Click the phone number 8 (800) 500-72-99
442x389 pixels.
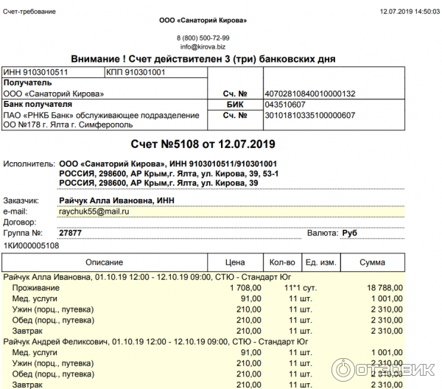[203, 38]
